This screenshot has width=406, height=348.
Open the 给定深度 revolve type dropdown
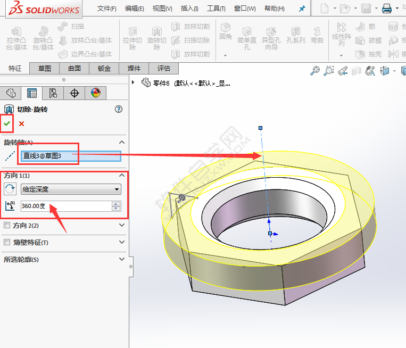pyautogui.click(x=71, y=189)
